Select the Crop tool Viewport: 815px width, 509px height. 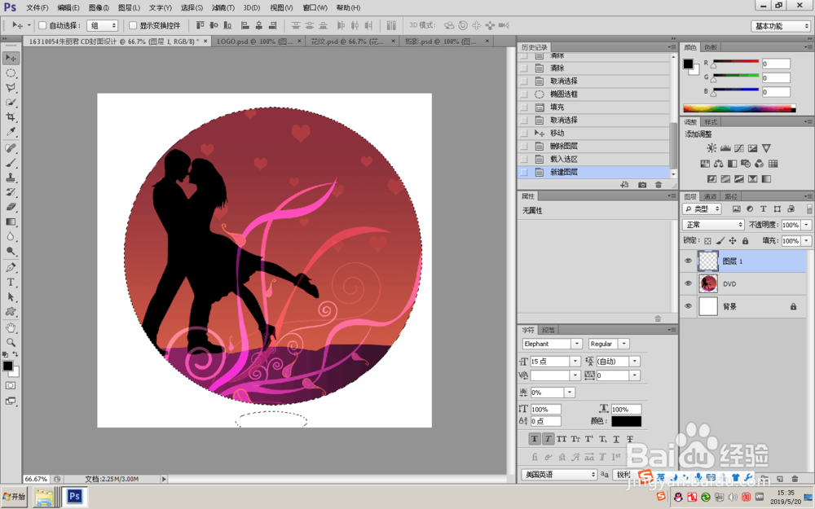coord(11,116)
